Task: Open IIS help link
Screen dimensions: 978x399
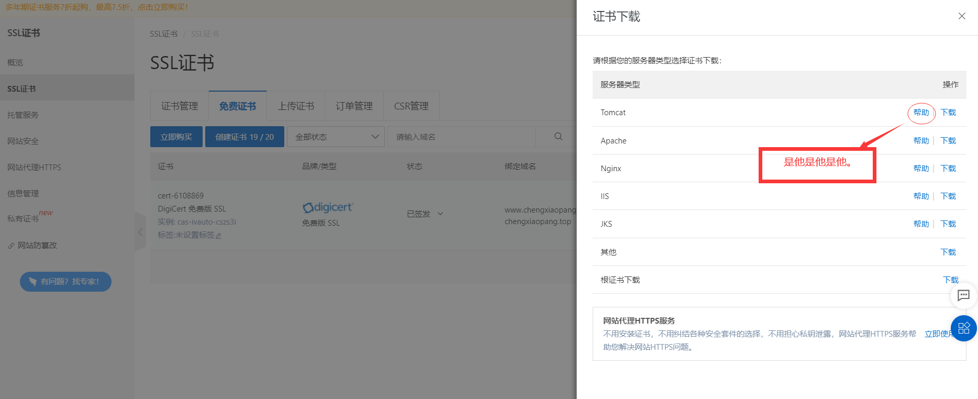Action: [921, 196]
